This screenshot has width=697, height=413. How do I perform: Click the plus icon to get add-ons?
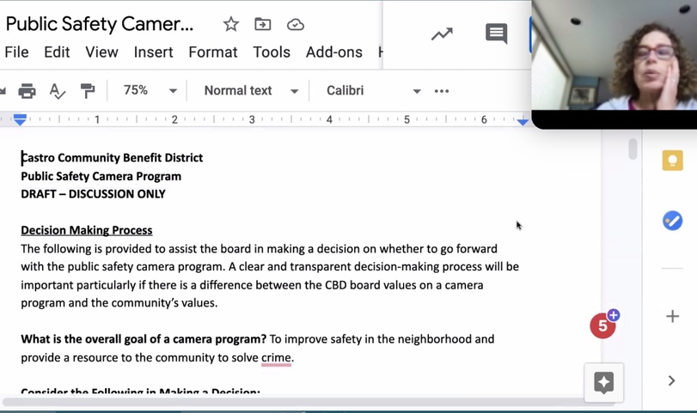[673, 316]
